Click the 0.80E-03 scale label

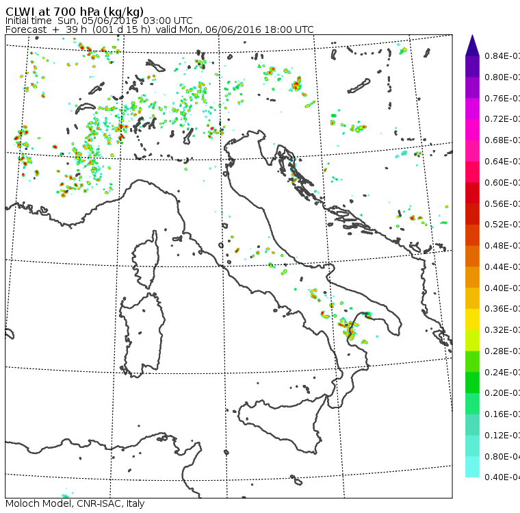(x=502, y=77)
